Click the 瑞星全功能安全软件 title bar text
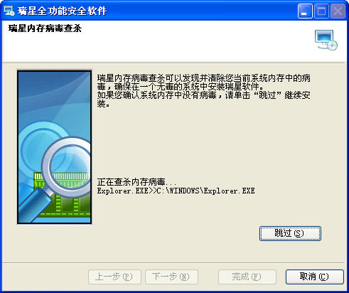Image resolution: width=349 pixels, height=293 pixels. 62,11
